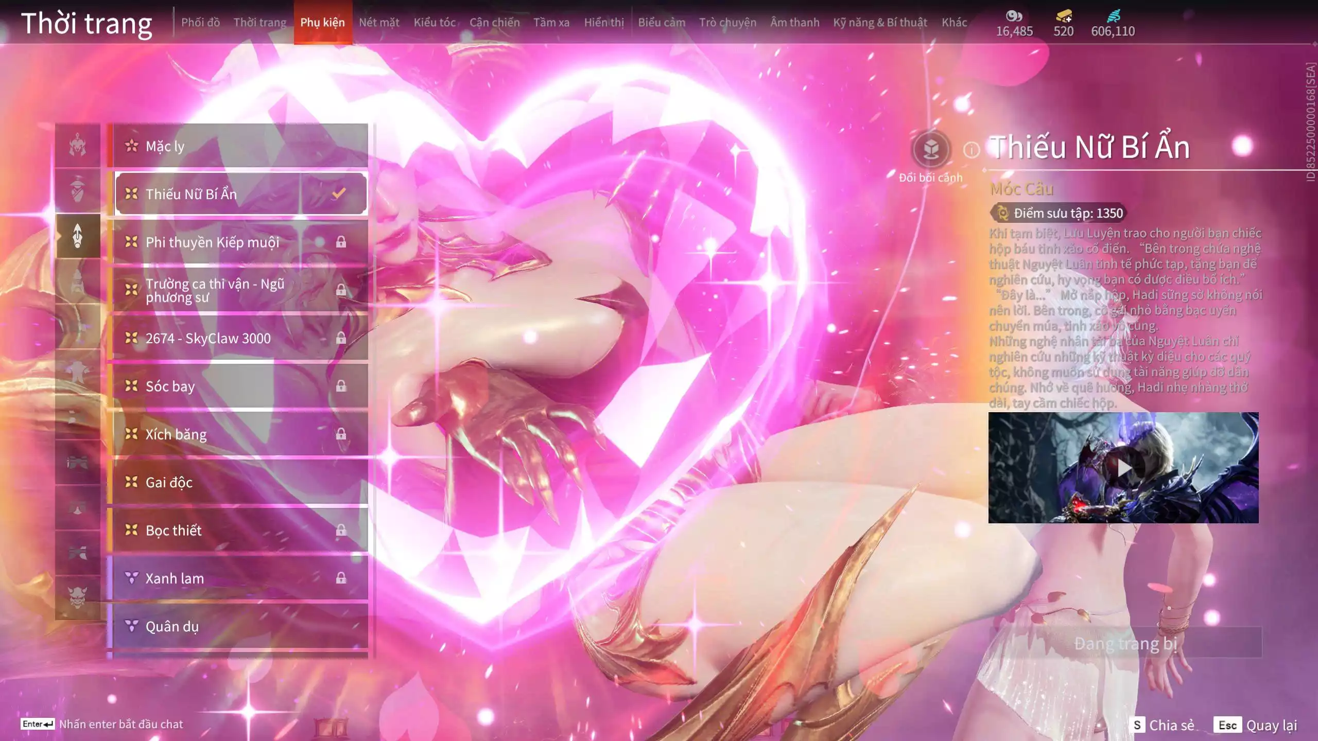Click the gold coin currency icon
Image resolution: width=1318 pixels, height=741 pixels.
(x=1013, y=16)
